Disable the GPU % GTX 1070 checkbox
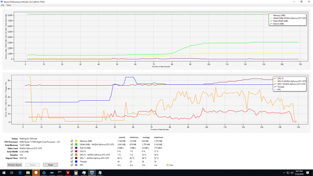The width and height of the screenshot is (313, 176). pos(72,155)
